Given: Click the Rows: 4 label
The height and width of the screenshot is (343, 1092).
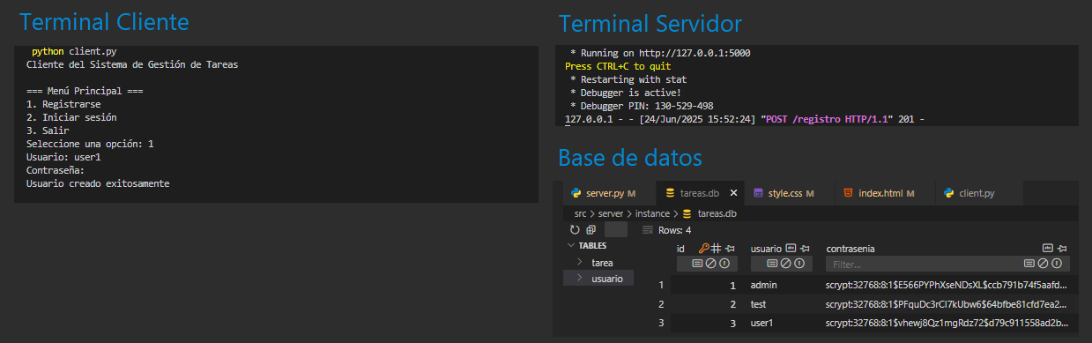Looking at the screenshot, I should pyautogui.click(x=674, y=230).
